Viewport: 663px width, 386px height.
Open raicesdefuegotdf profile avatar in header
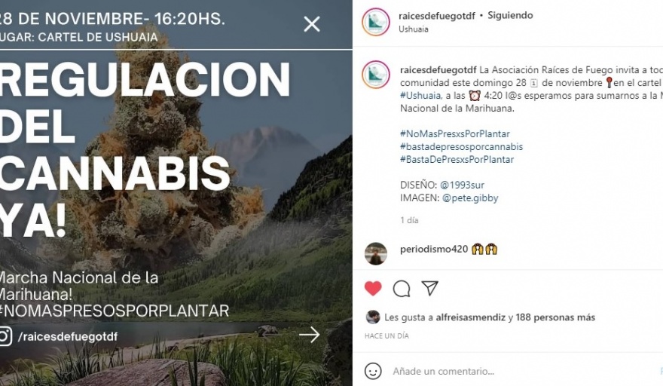(375, 22)
